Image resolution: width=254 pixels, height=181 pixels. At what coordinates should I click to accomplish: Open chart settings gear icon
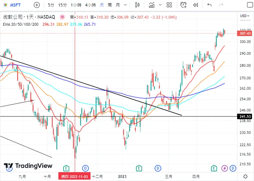[245, 177]
